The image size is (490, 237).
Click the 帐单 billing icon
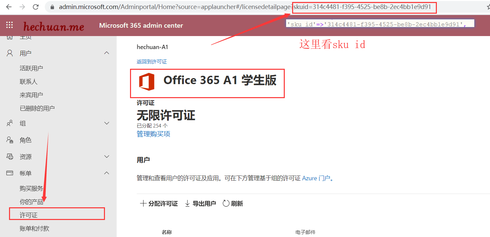(x=9, y=173)
